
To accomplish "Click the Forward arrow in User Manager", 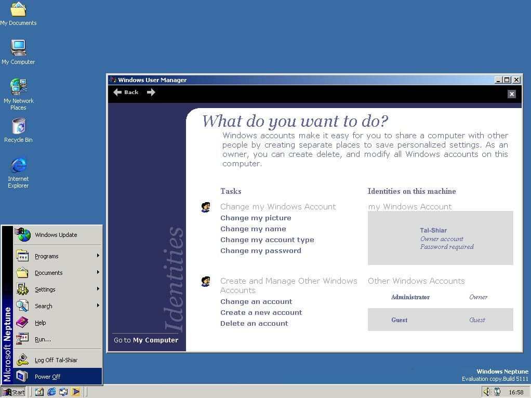I will [x=151, y=92].
